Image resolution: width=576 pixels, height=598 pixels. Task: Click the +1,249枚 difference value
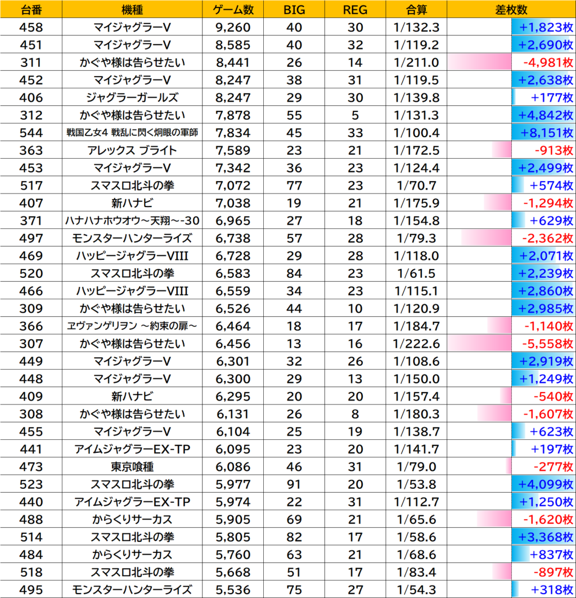pos(546,378)
